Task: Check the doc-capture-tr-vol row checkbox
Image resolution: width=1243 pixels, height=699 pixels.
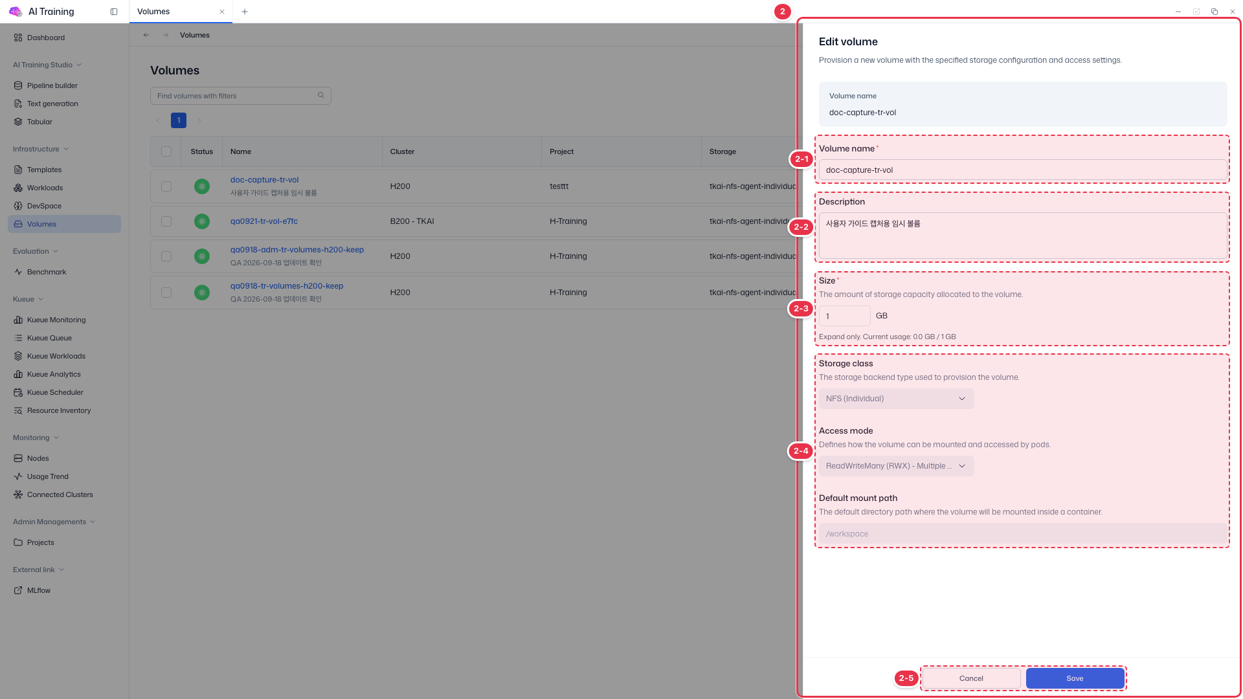Action: [166, 186]
